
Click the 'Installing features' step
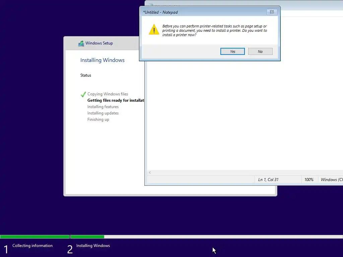[x=103, y=107]
